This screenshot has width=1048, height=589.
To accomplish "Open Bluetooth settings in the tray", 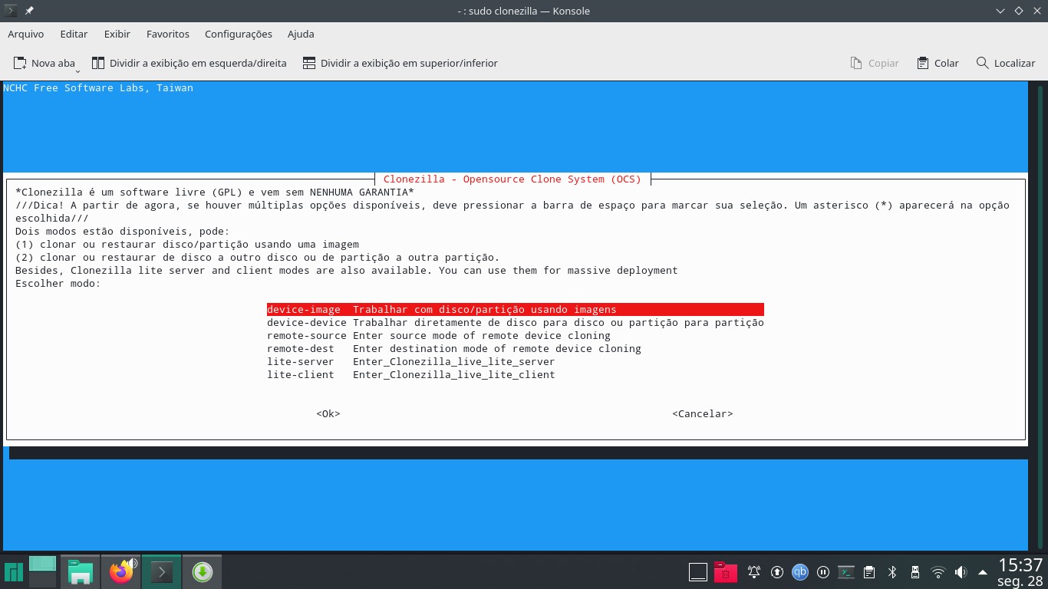I will coord(892,572).
